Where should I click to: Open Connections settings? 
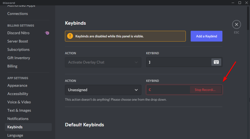point(17,14)
